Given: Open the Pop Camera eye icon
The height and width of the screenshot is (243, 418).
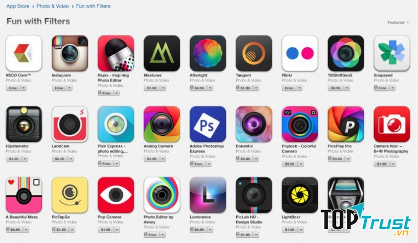Looking at the screenshot, I should coord(116,195).
